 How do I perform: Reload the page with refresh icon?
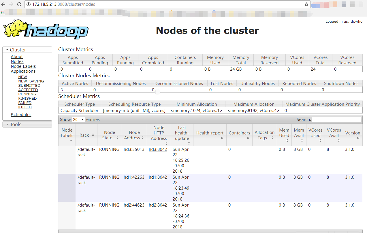coord(19,4)
